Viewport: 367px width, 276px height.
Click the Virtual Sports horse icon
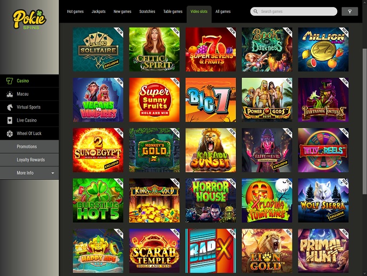(10, 107)
